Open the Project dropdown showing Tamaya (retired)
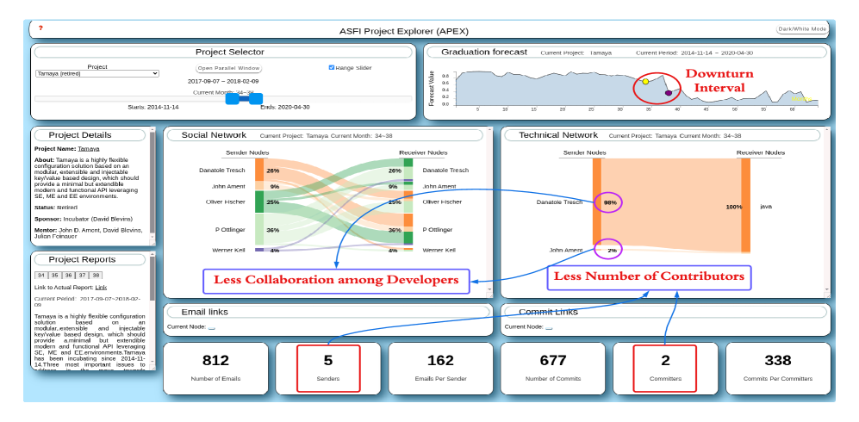The height and width of the screenshot is (422, 859). [97, 74]
